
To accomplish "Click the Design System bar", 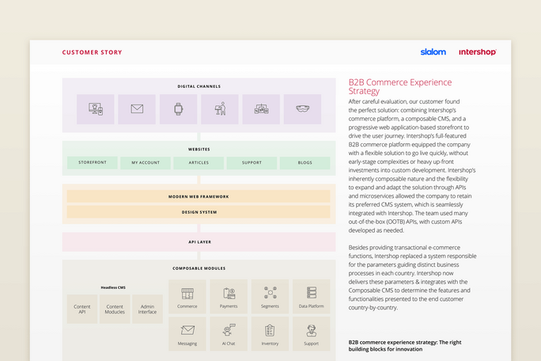I will (x=199, y=212).
